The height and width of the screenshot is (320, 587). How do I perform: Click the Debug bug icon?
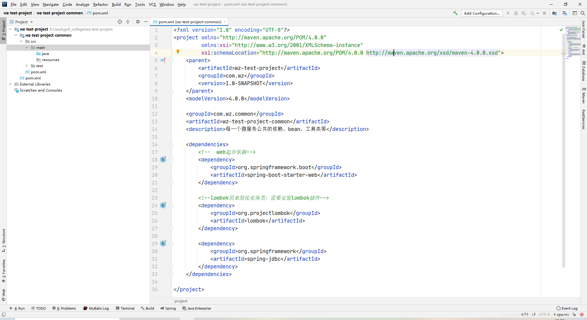point(516,13)
